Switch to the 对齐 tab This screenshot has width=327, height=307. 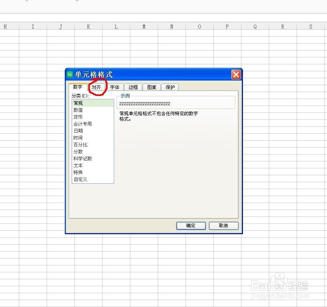pos(96,87)
